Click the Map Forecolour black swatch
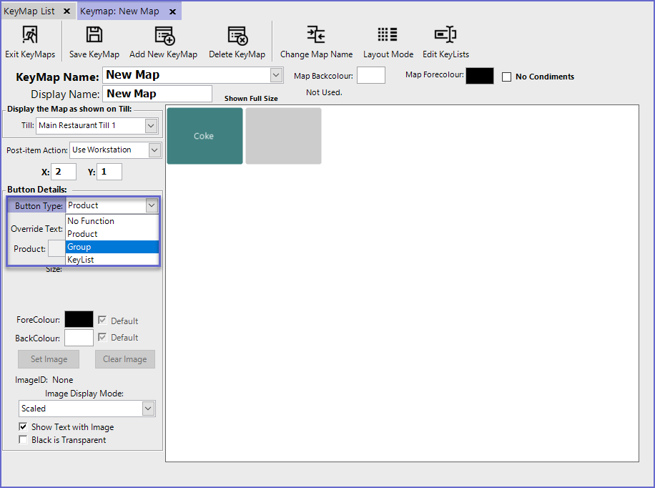This screenshot has height=488, width=655. click(479, 76)
